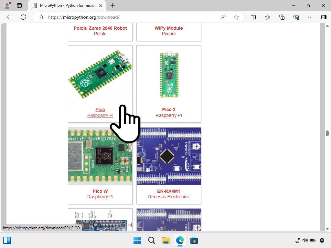This screenshot has height=248, width=331.
Task: Click the Microsoft Edge taskbar icon
Action: pos(180,240)
